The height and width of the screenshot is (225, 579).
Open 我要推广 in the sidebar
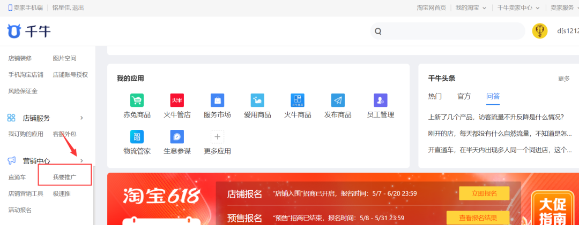click(x=64, y=177)
